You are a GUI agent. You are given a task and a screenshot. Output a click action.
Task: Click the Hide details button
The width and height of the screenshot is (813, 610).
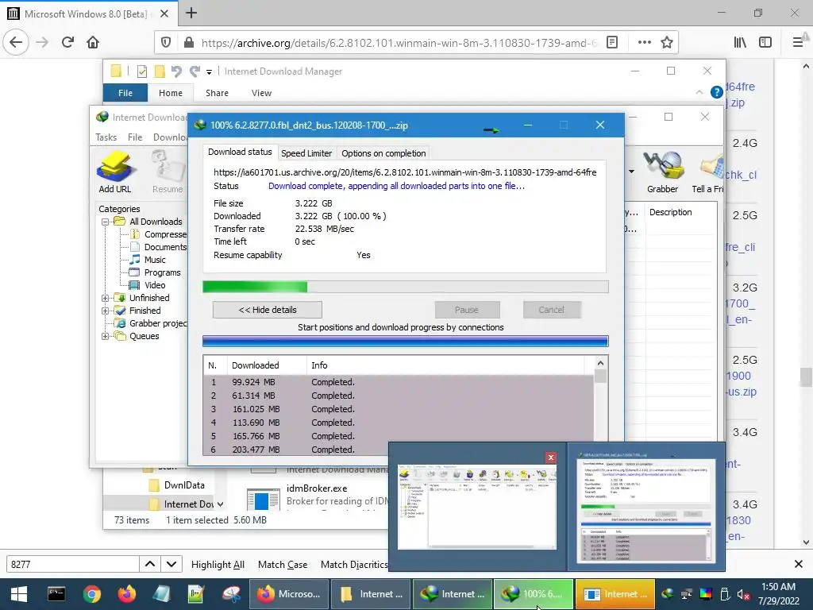coord(268,310)
